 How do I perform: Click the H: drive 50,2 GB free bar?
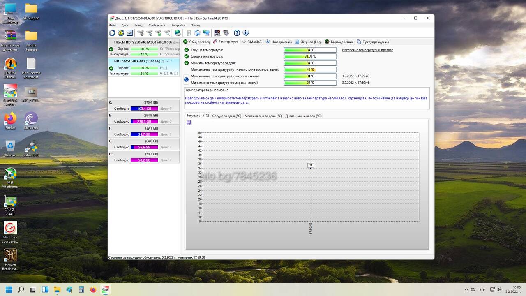click(144, 160)
